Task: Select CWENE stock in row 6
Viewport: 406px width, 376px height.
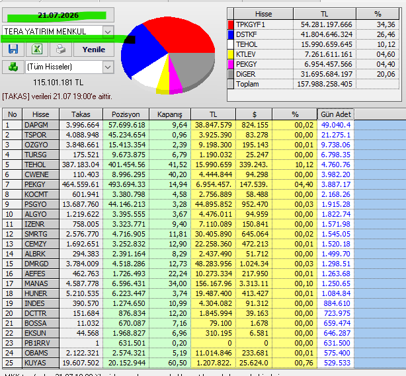Action: point(40,174)
